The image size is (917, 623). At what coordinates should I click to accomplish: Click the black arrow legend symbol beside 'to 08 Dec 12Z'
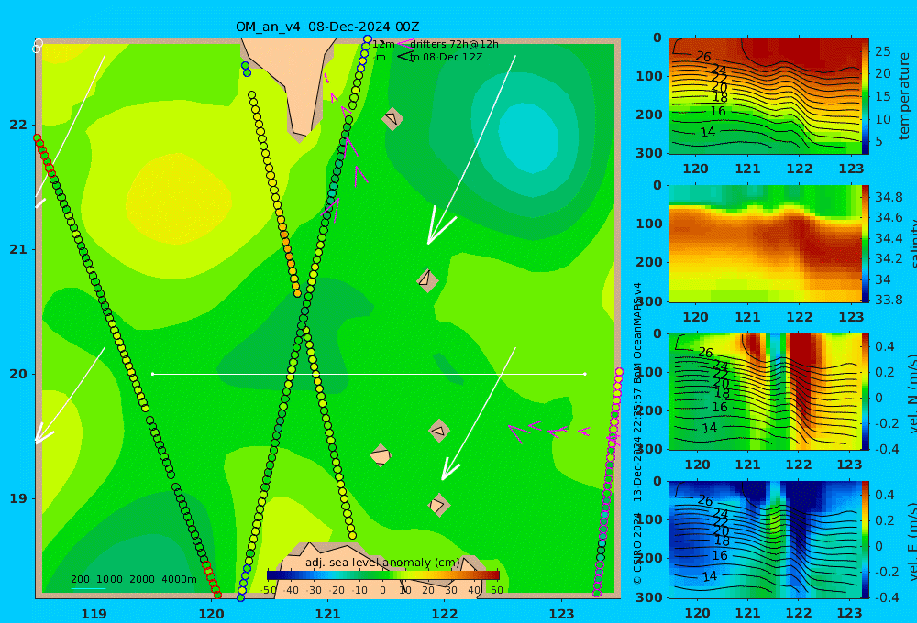[404, 57]
